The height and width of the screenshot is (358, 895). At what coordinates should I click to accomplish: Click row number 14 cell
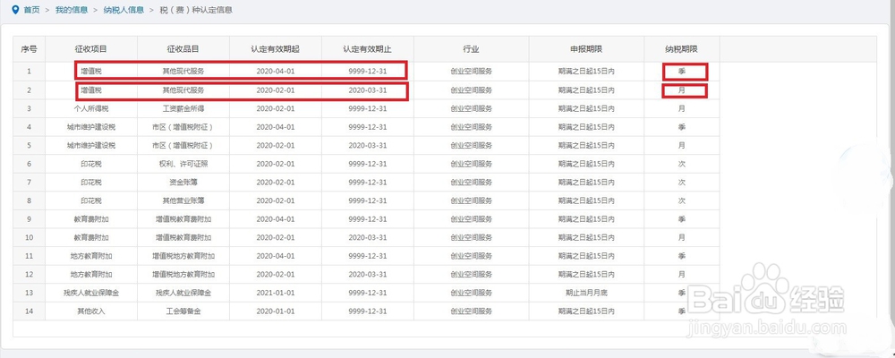click(30, 311)
